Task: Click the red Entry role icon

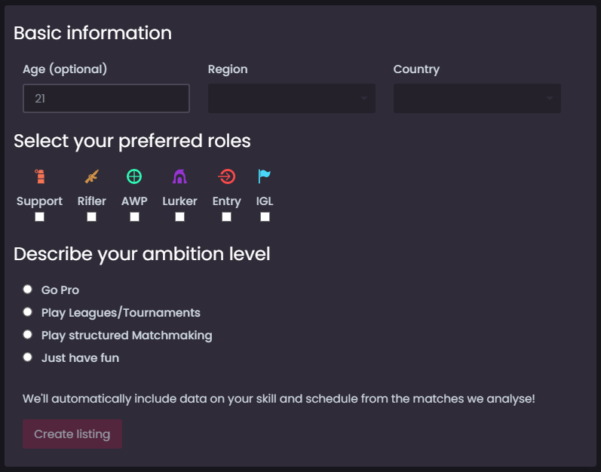Action: click(x=226, y=176)
